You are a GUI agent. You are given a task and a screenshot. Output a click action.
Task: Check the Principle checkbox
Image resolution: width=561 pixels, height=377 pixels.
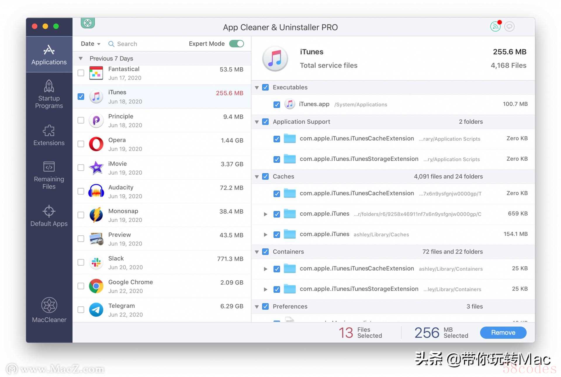click(x=81, y=120)
